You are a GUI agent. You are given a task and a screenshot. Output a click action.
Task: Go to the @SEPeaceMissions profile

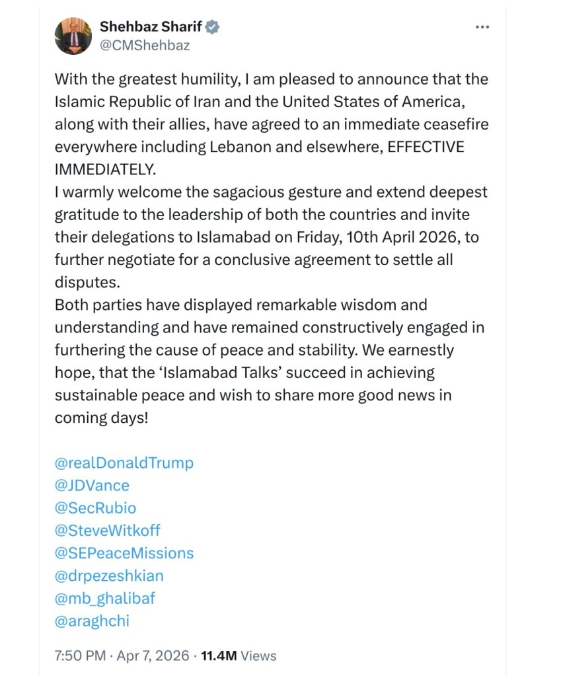coord(124,552)
